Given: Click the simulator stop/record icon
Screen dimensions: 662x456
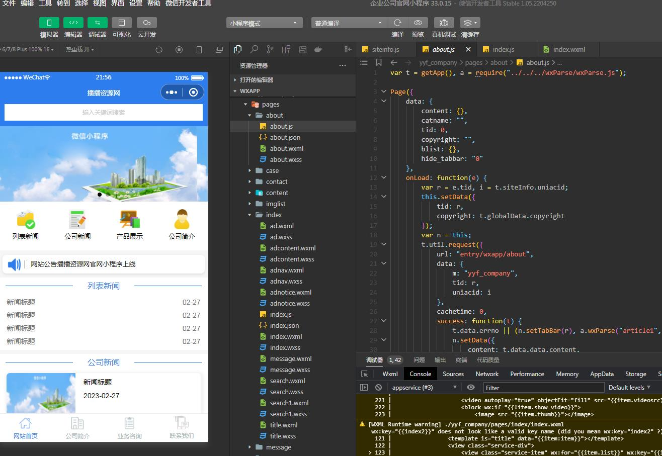Looking at the screenshot, I should pos(179,50).
